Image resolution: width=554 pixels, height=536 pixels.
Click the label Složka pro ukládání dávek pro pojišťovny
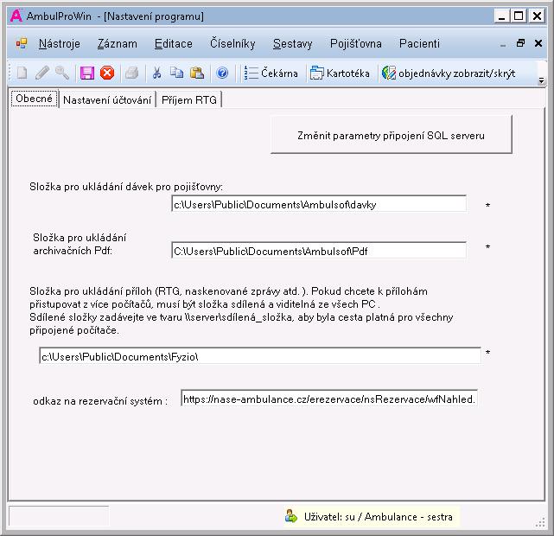coord(126,186)
